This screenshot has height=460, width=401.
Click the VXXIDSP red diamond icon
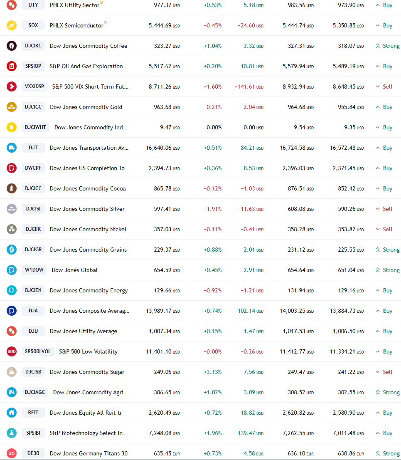coord(12,87)
